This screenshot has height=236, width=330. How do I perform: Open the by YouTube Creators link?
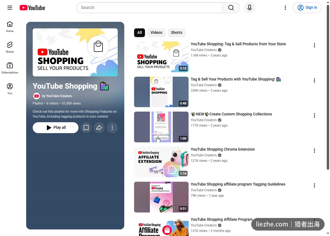coord(57,96)
